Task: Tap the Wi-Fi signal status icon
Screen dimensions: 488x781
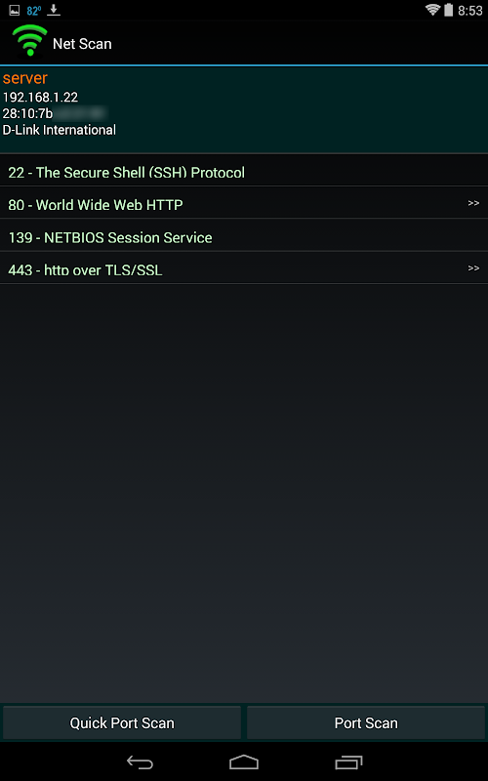Action: [x=432, y=10]
